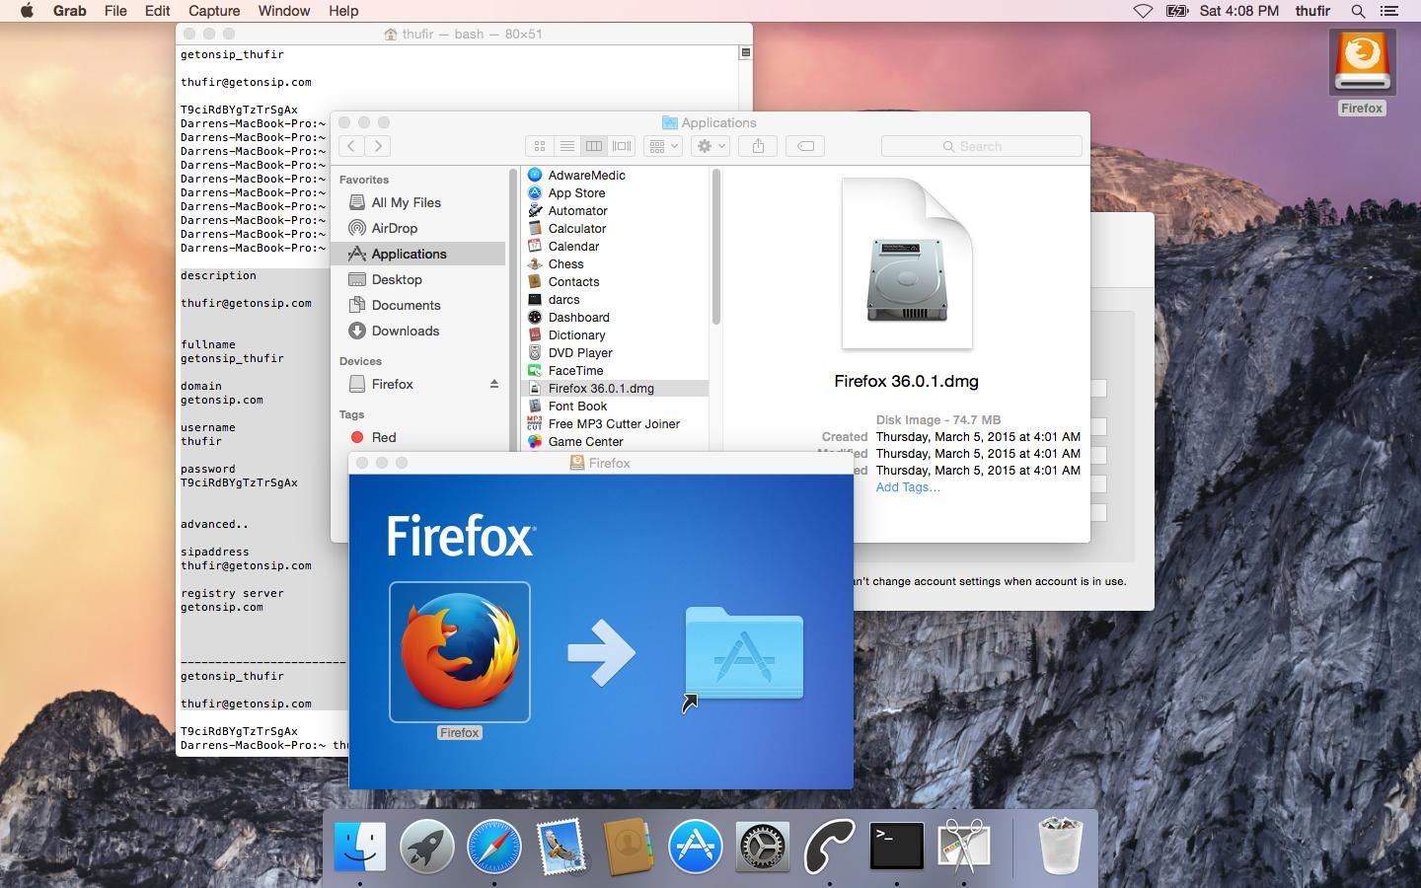The image size is (1421, 888).
Task: Open Contacts book icon in Dock
Action: click(628, 847)
